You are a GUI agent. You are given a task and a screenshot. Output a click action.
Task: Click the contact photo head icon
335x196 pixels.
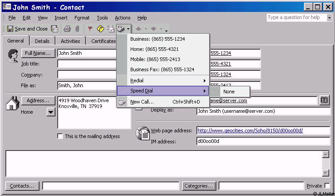coord(13,56)
